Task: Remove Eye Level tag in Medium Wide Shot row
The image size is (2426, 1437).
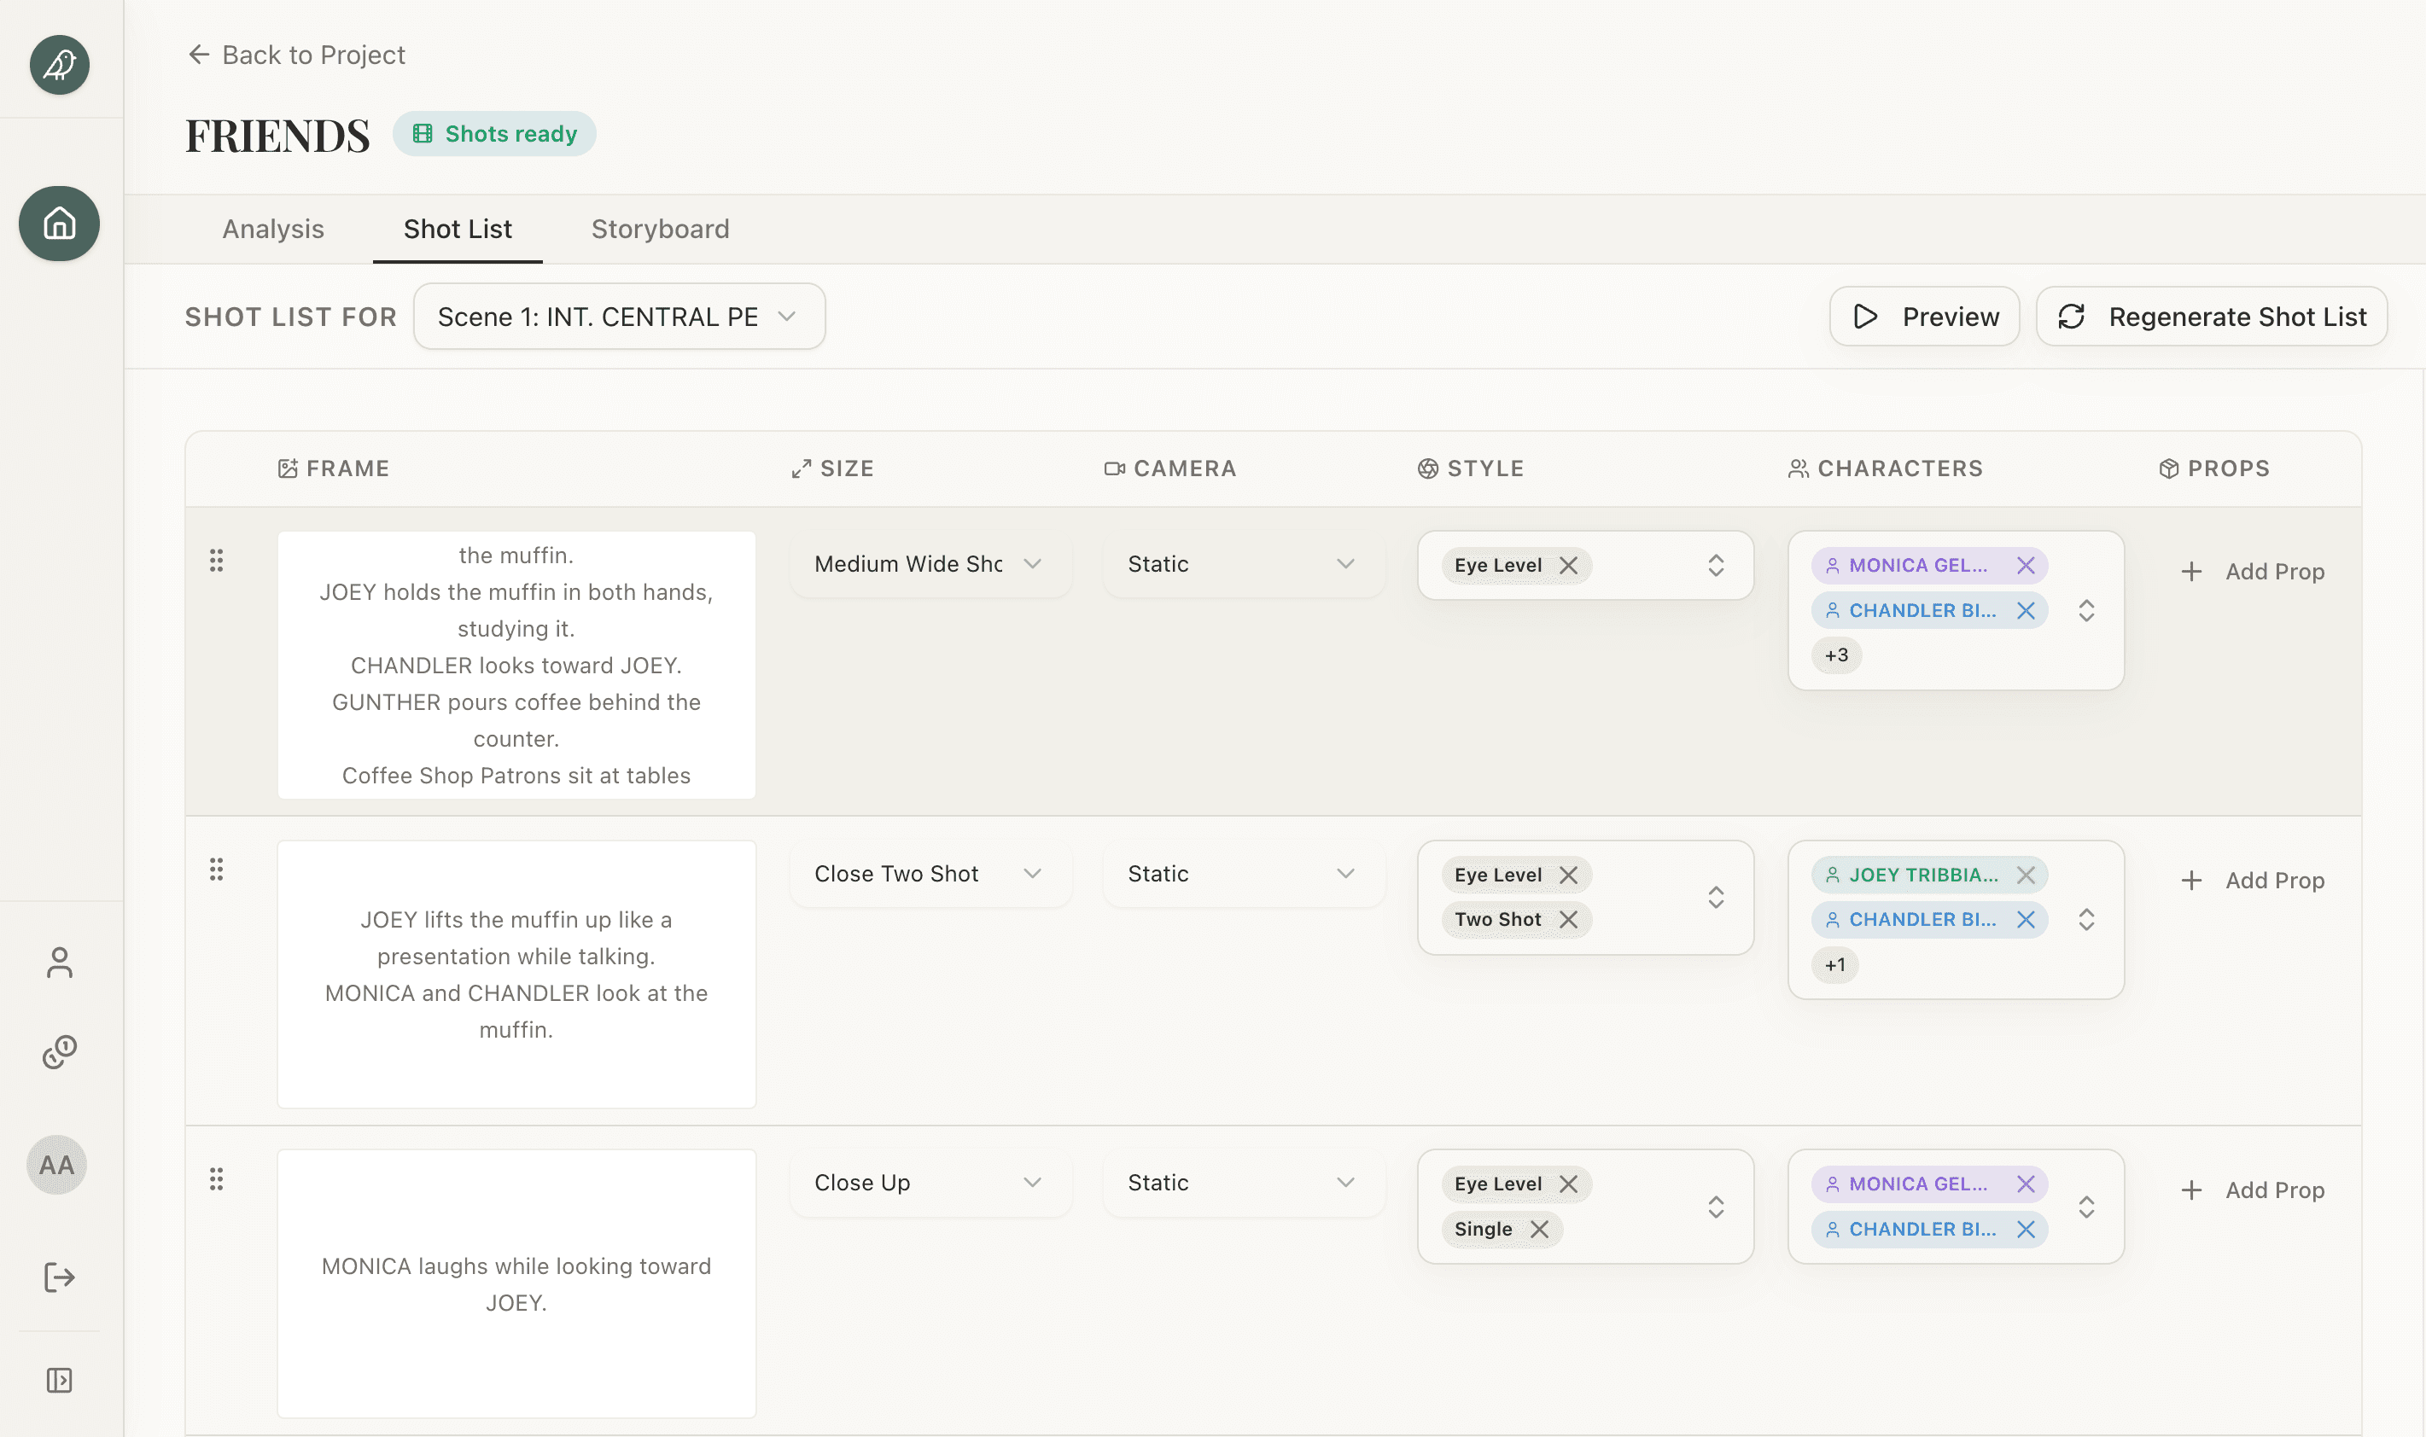Action: [1569, 566]
